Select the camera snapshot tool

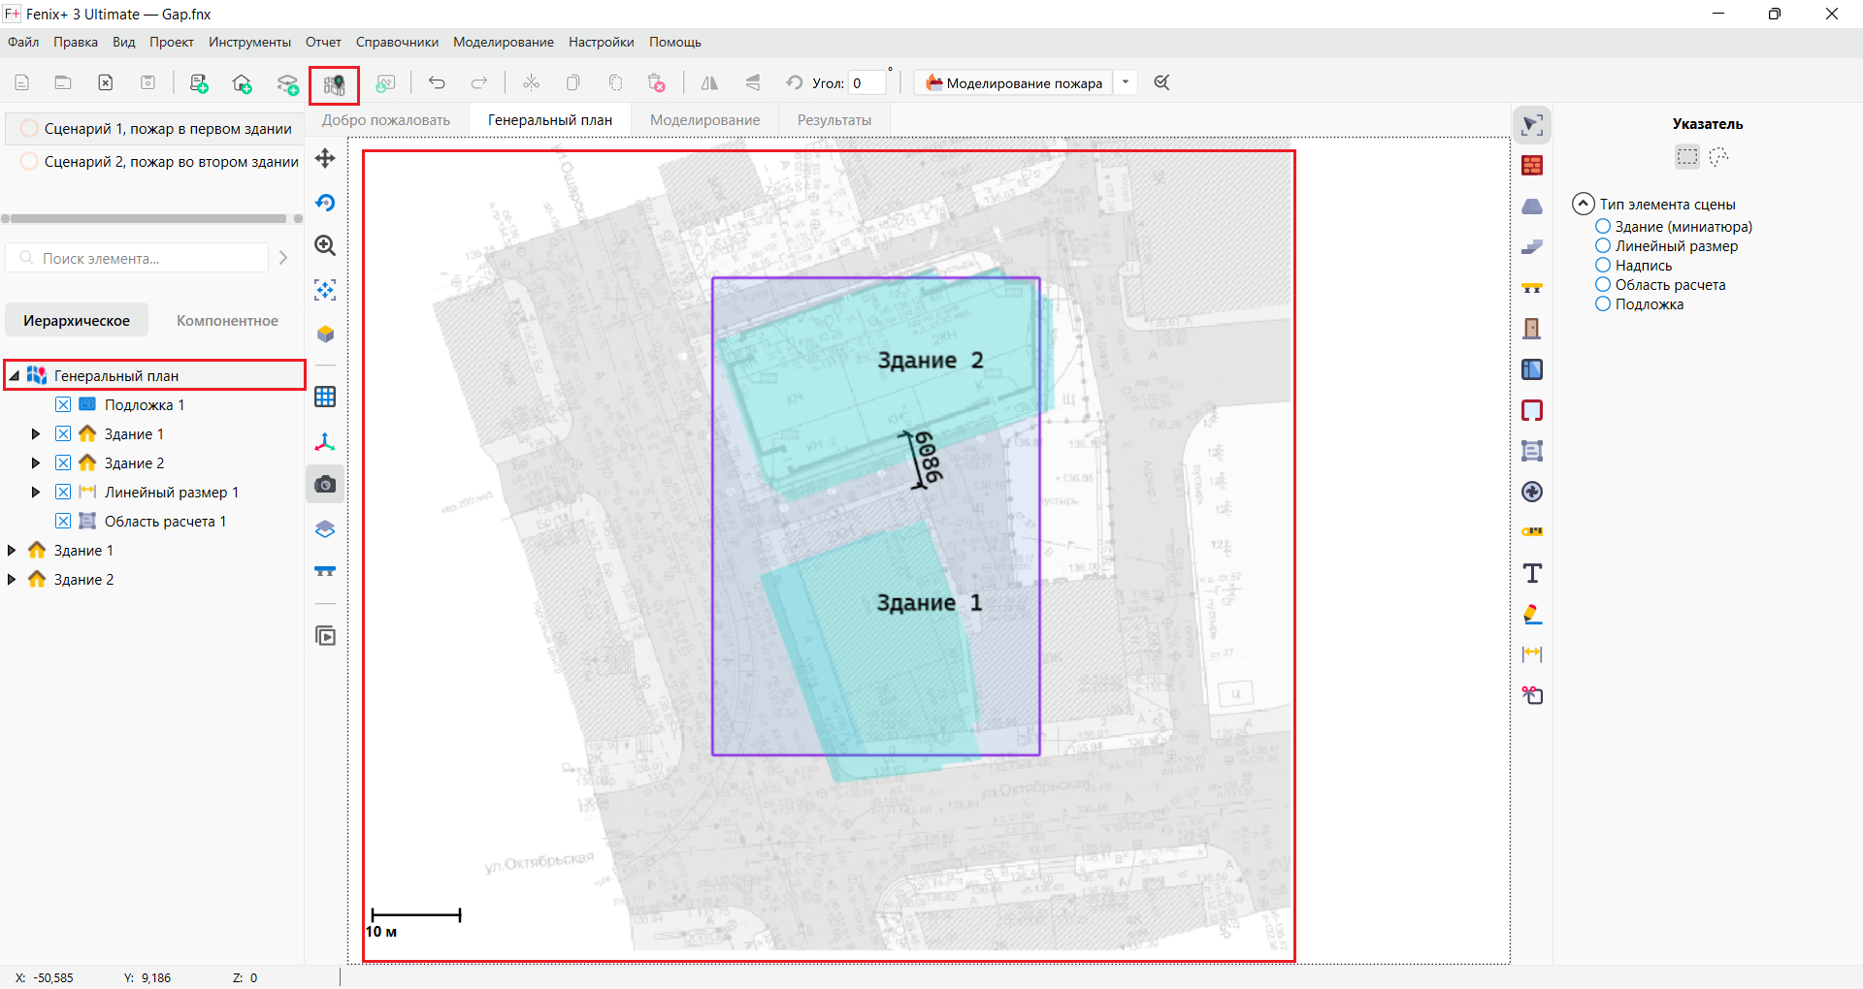click(x=325, y=484)
